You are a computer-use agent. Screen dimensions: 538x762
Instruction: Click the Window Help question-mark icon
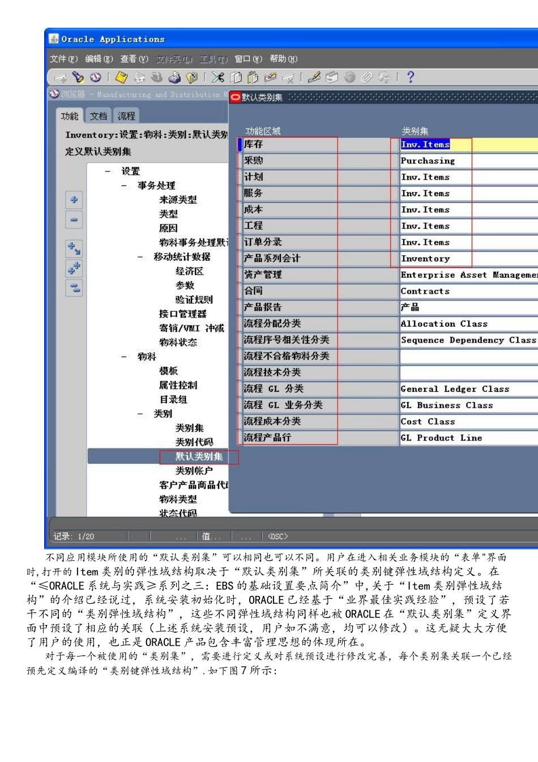[411, 78]
